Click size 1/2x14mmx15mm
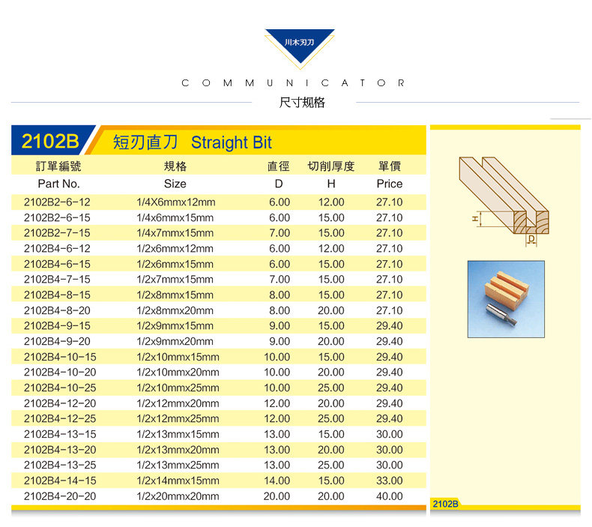The width and height of the screenshot is (592, 527). pyautogui.click(x=178, y=481)
